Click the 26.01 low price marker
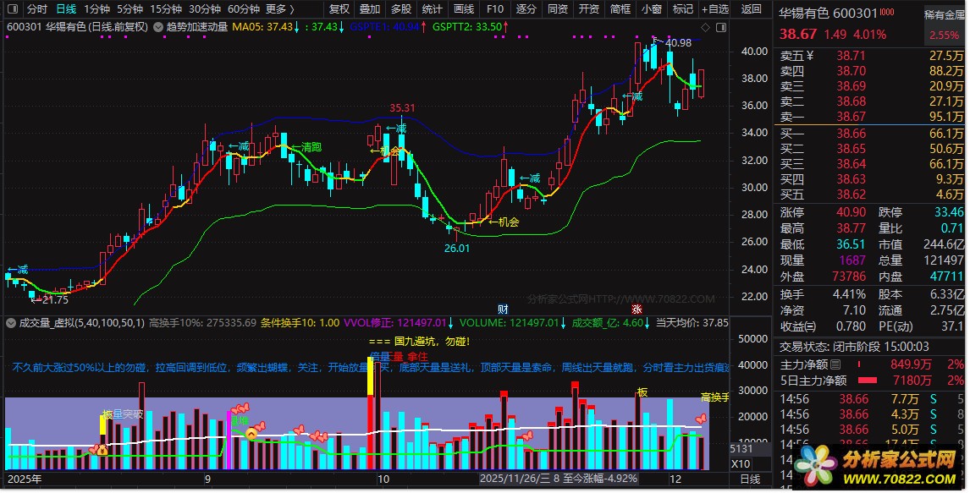 pyautogui.click(x=456, y=249)
